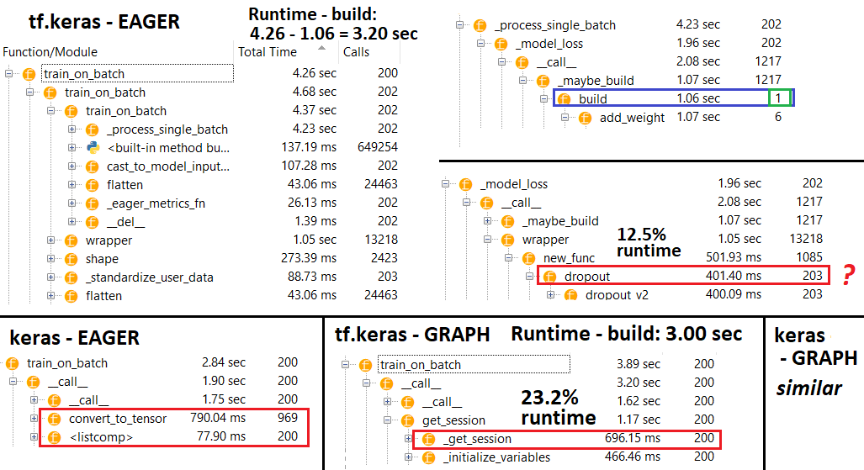Select the _initialize_variables row label
The width and height of the screenshot is (864, 470).
tap(496, 457)
